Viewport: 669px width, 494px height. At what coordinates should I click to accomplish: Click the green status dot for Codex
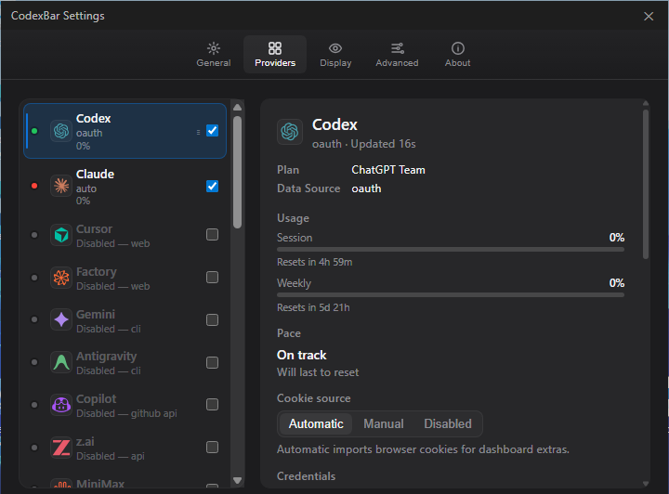pyautogui.click(x=34, y=131)
